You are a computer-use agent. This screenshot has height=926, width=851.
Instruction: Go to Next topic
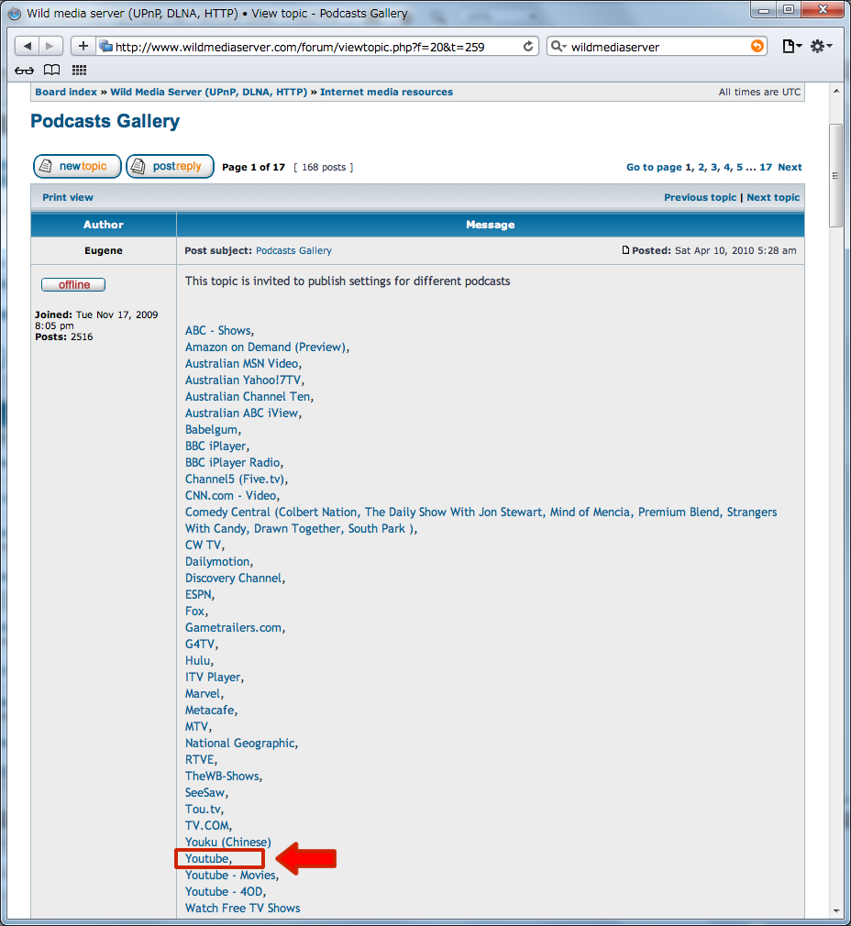773,197
